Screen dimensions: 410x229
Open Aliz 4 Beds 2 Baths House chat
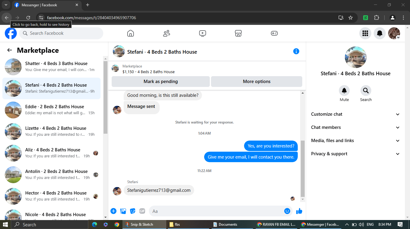(x=52, y=153)
